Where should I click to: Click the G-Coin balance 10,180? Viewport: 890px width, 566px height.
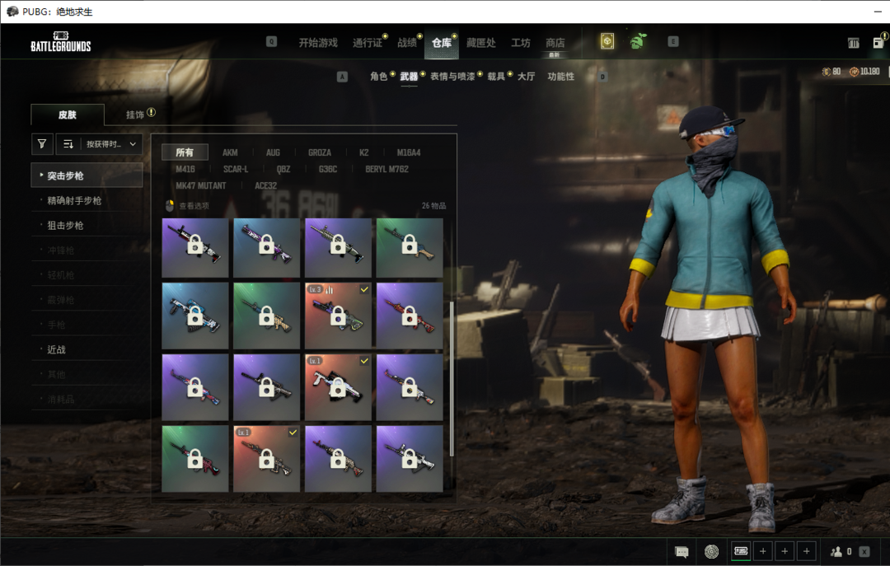[864, 72]
